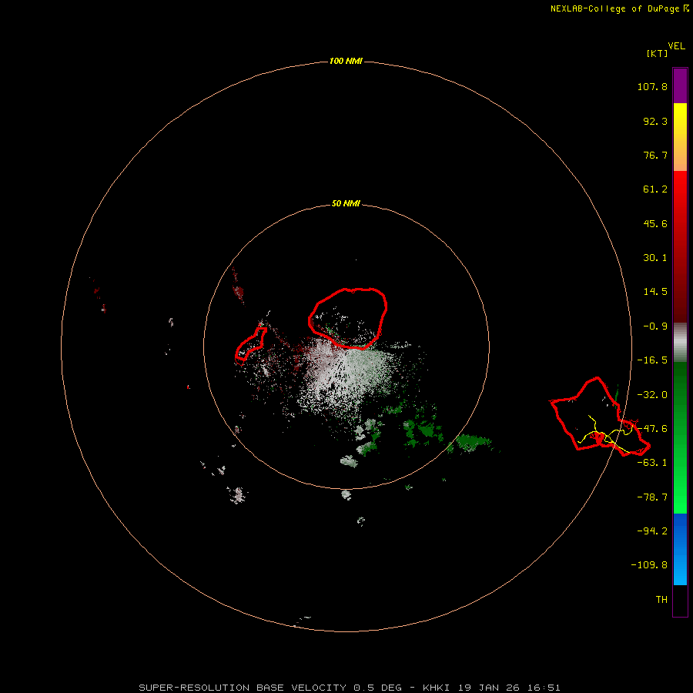Screen dimensions: 693x693
Task: Click the 100 NMI range ring label
Action: pos(346,61)
